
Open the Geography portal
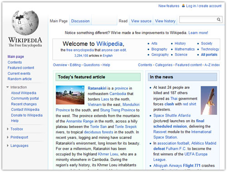click(x=160, y=55)
